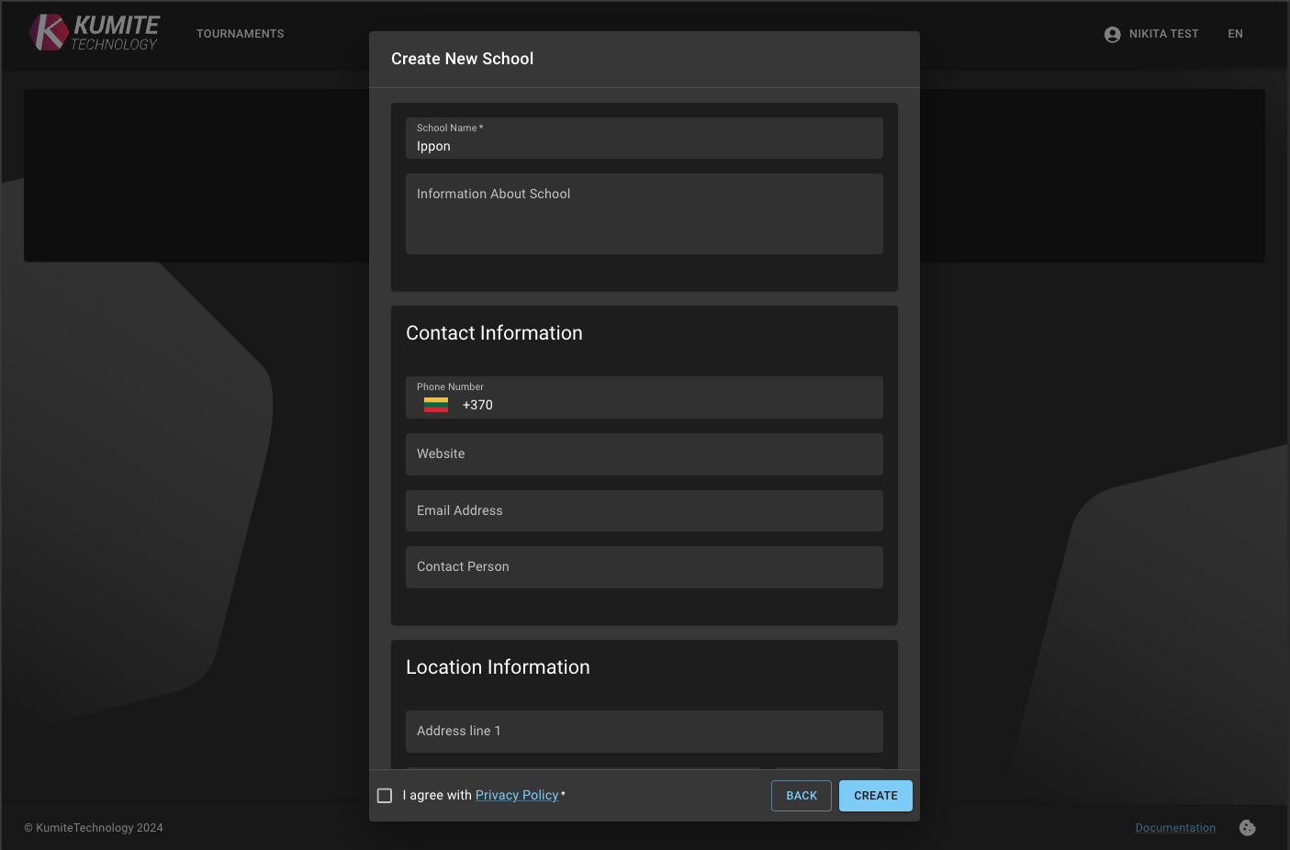Switch the language from EN

coord(1235,34)
